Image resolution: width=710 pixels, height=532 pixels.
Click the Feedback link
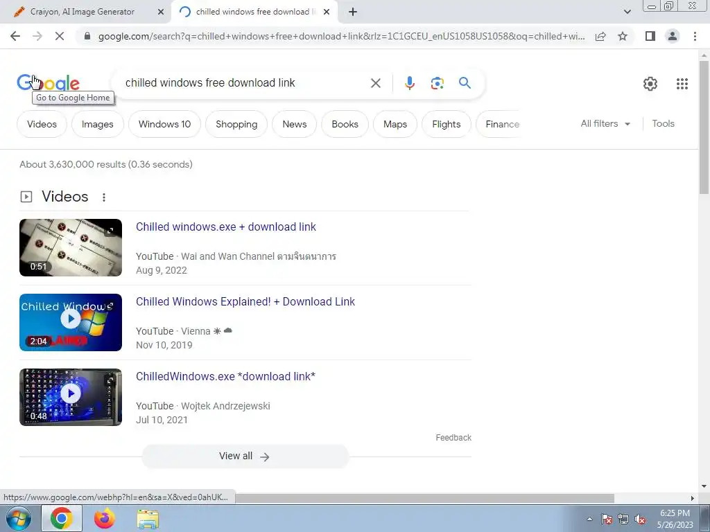click(453, 438)
